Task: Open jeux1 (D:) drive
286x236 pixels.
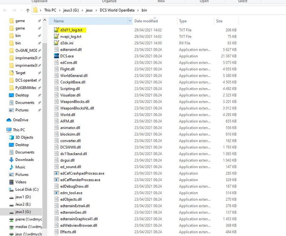Action: (x=23, y=197)
